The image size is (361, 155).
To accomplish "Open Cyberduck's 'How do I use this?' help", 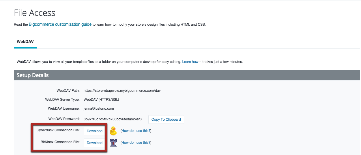I will (x=136, y=131).
